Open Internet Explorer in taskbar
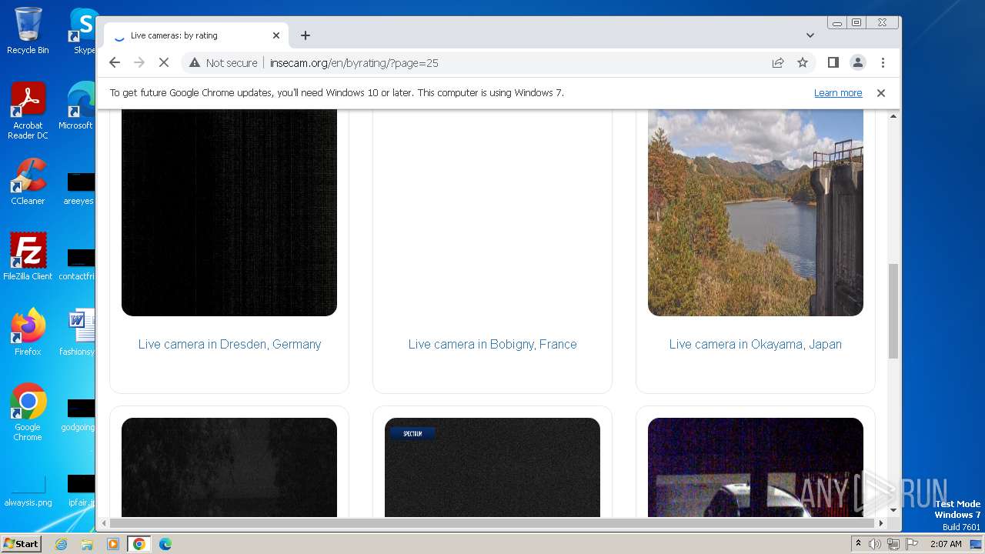Image resolution: width=985 pixels, height=554 pixels. point(62,544)
